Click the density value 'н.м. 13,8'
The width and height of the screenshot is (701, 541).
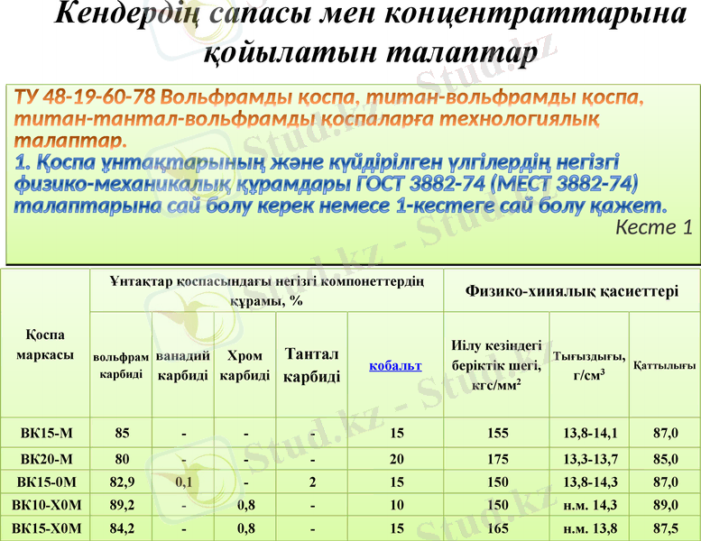[x=590, y=528]
